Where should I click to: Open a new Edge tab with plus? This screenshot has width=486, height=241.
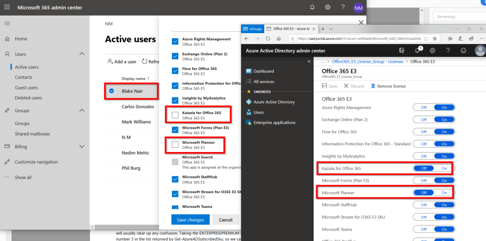point(323,29)
